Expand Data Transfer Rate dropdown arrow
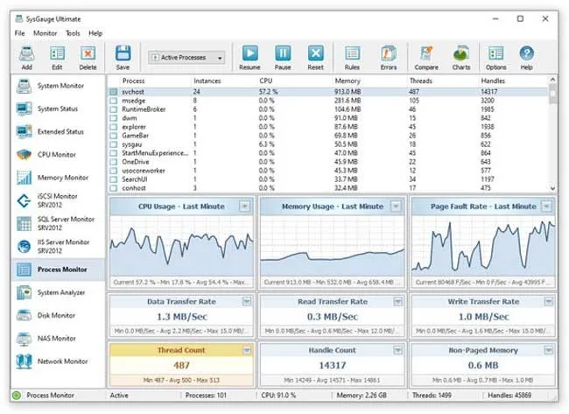 247,301
